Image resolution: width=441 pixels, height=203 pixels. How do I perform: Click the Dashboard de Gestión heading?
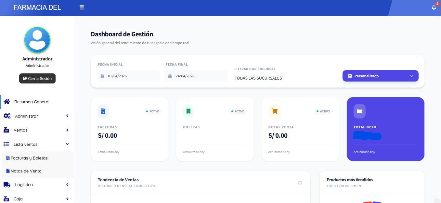coord(122,34)
